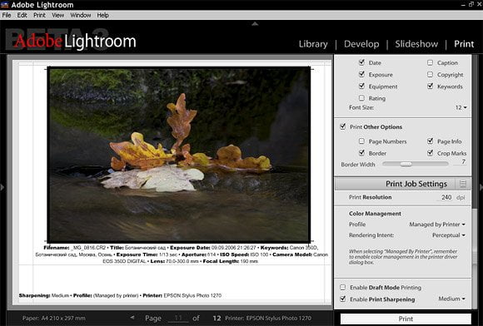Enable Draft Mode Printing checkbox

(x=342, y=287)
